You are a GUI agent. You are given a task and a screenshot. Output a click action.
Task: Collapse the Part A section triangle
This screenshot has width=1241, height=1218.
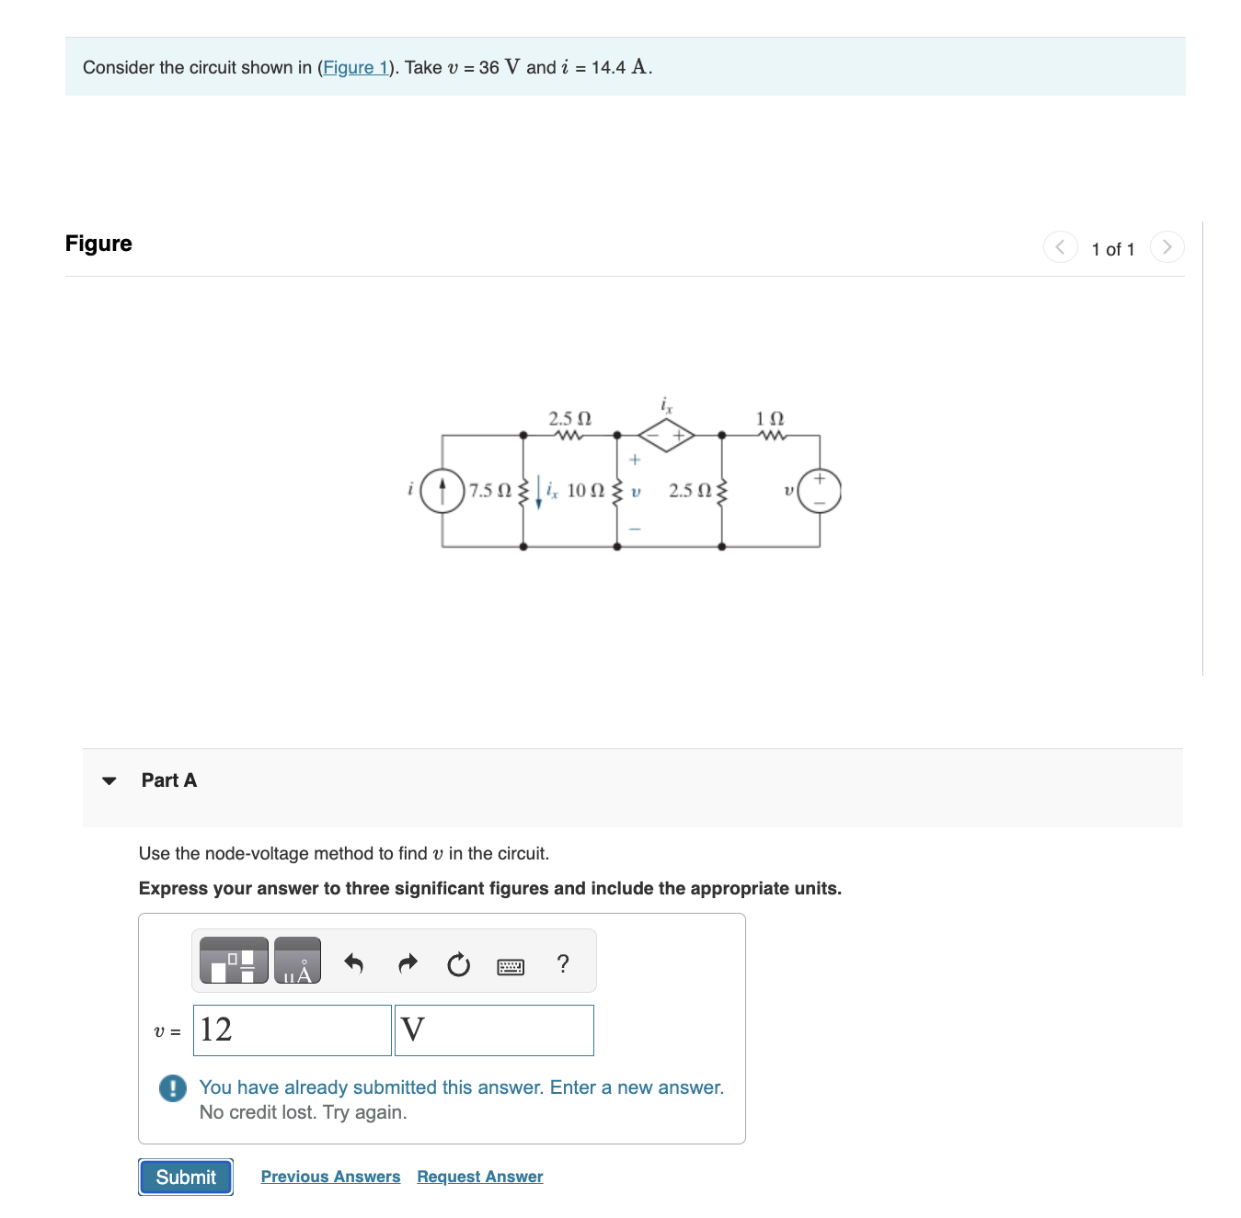(109, 780)
